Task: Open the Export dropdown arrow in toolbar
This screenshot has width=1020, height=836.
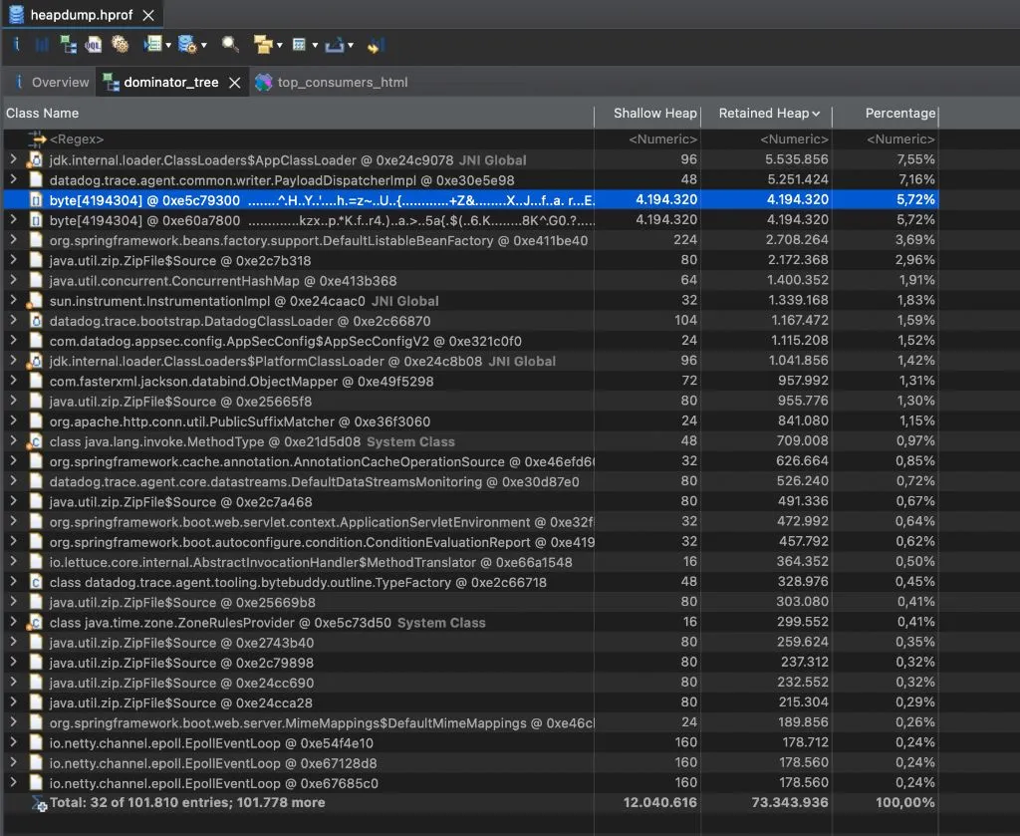Action: [x=351, y=46]
